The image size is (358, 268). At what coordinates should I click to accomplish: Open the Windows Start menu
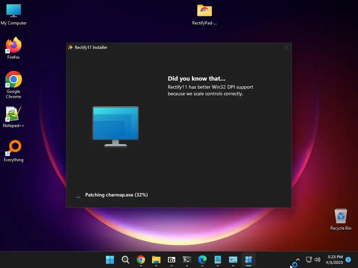tap(110, 260)
